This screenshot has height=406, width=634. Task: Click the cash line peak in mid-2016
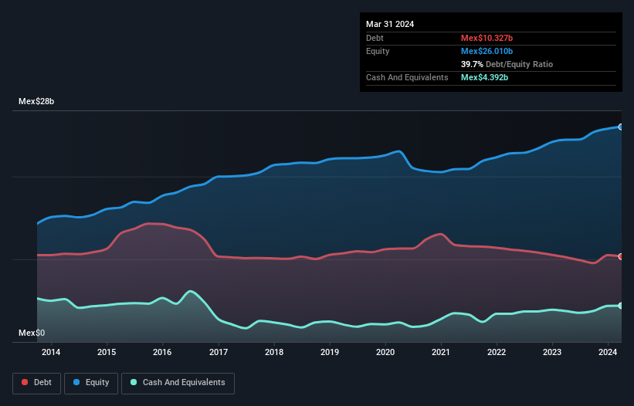coord(191,291)
